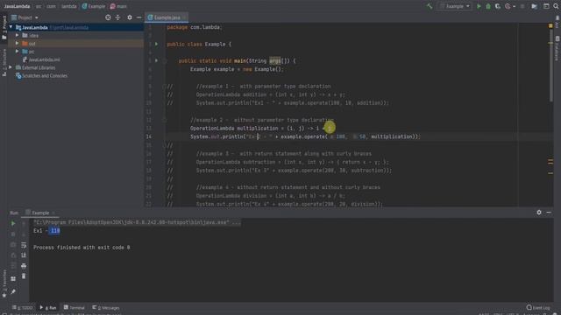Select the out folder row
The image size is (561, 315).
pos(75,43)
